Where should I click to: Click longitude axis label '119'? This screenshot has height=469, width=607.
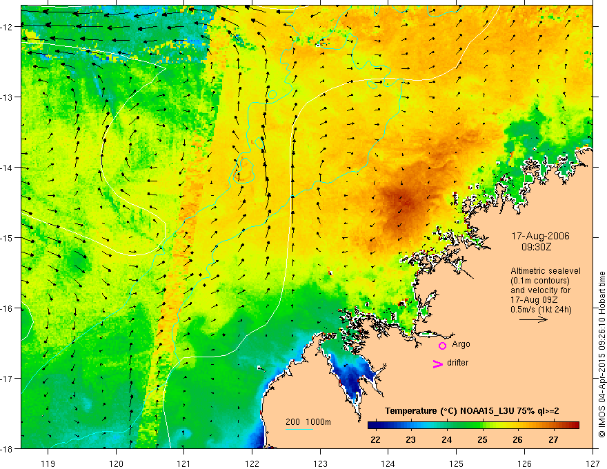(x=48, y=463)
